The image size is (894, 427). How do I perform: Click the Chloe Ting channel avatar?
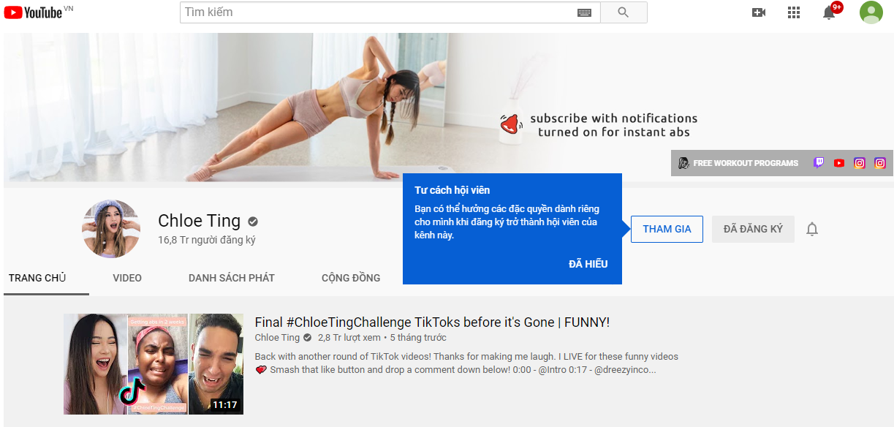pos(111,229)
